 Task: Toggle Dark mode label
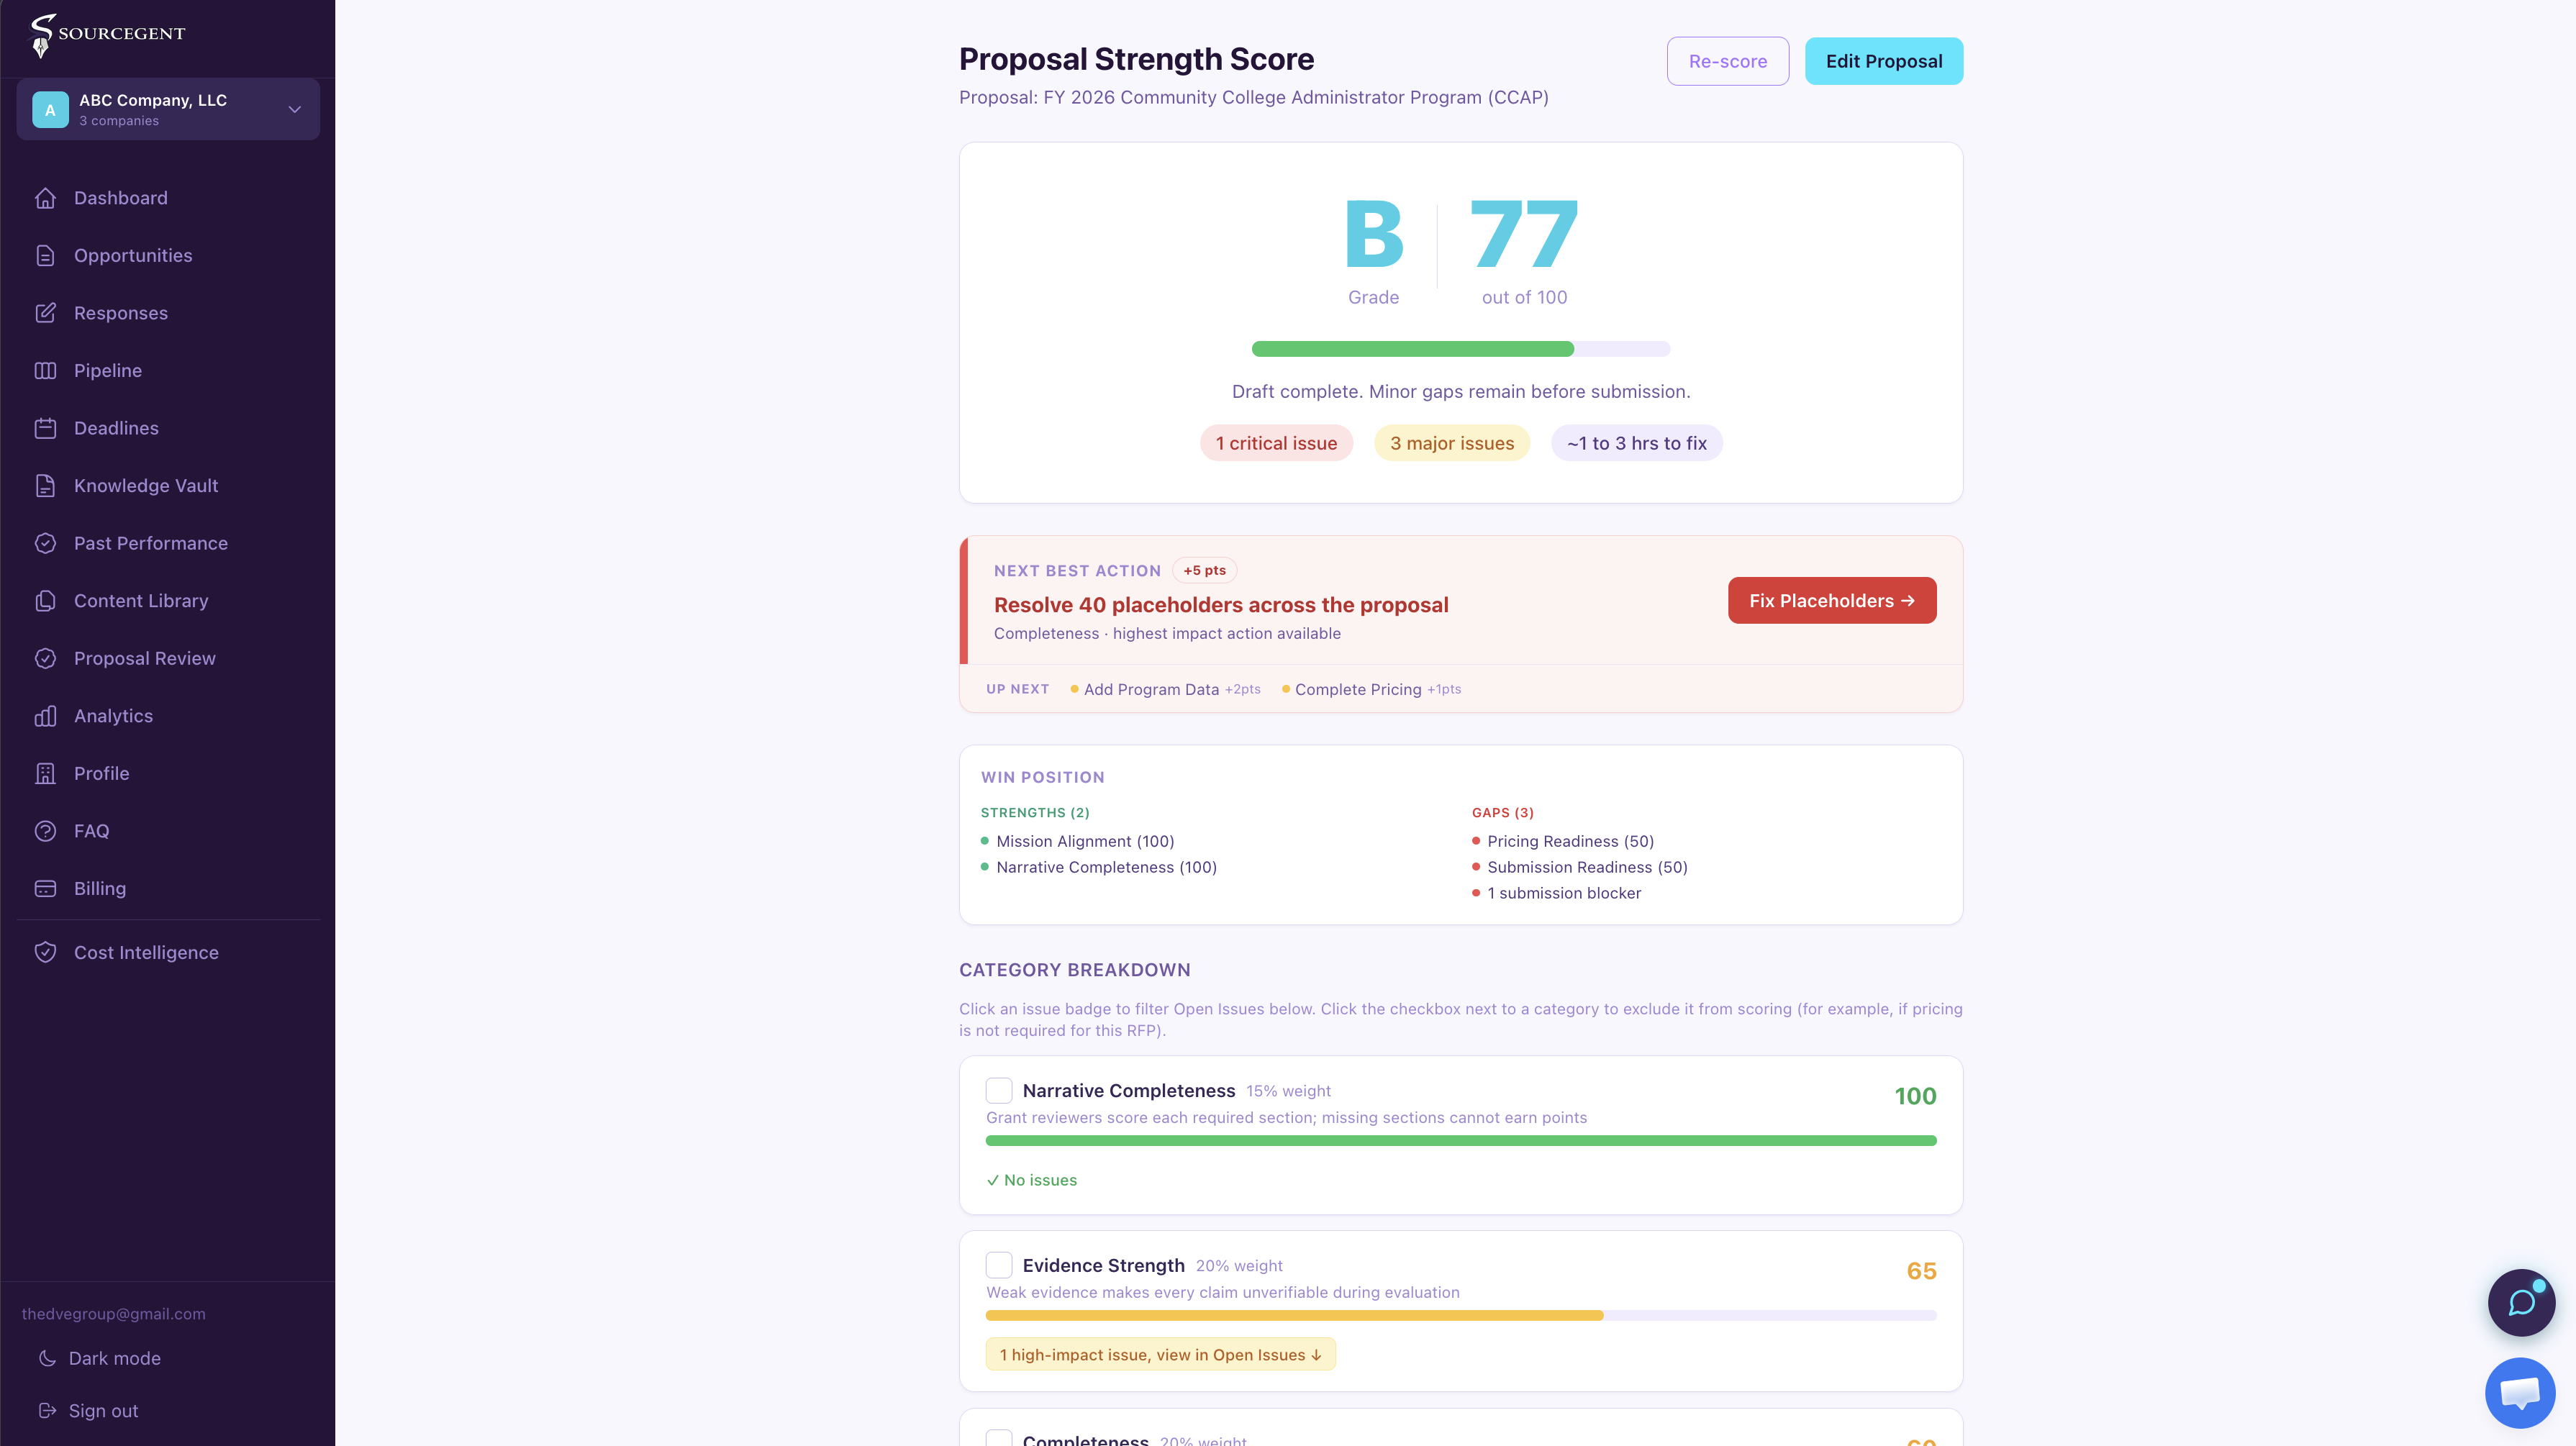pyautogui.click(x=115, y=1358)
